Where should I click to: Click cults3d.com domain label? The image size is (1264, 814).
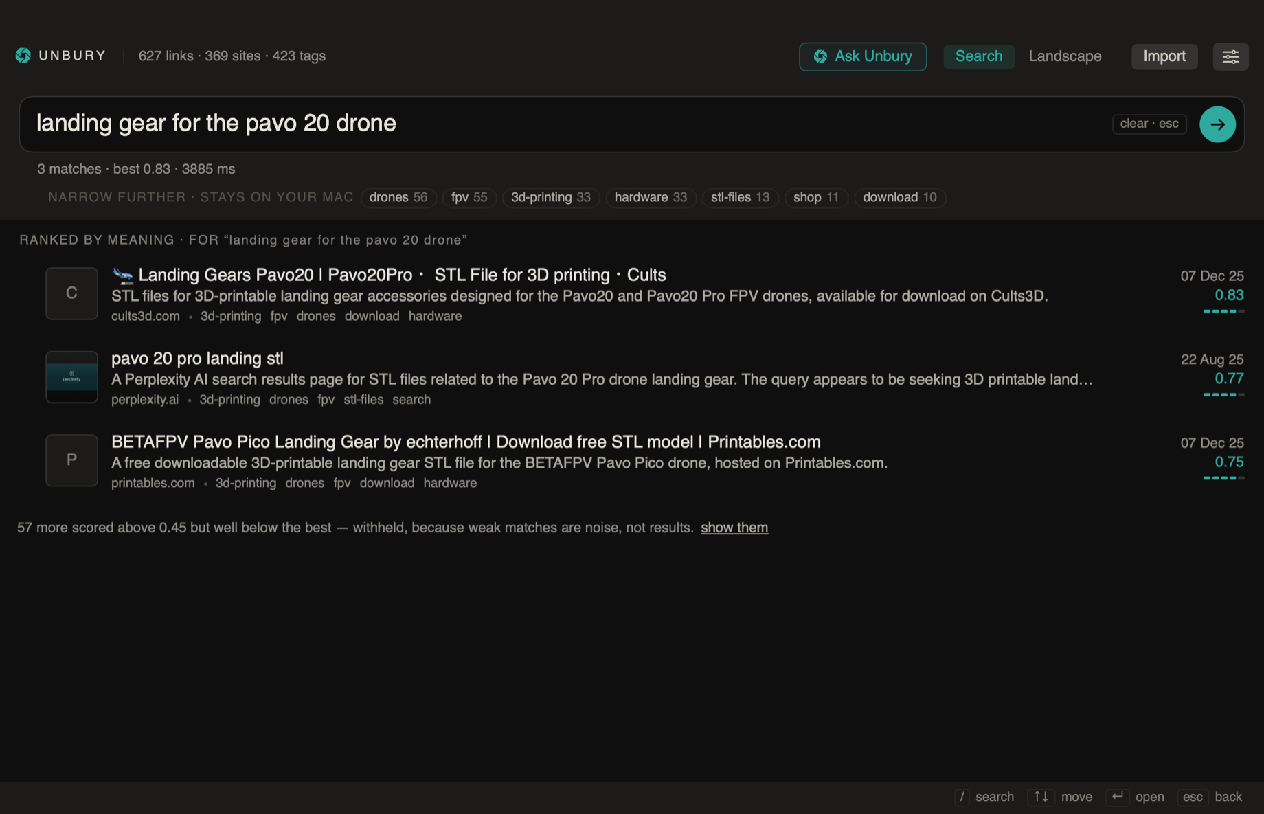tap(146, 316)
